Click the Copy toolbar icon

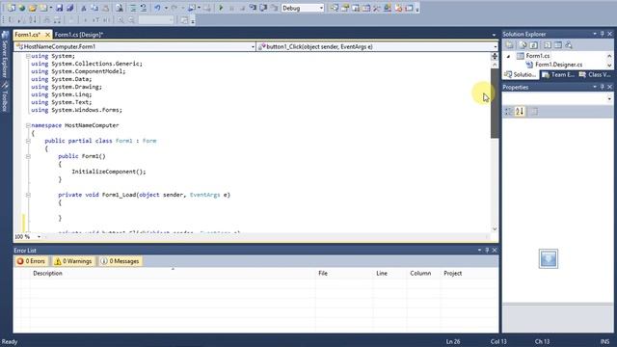pyautogui.click(x=94, y=8)
